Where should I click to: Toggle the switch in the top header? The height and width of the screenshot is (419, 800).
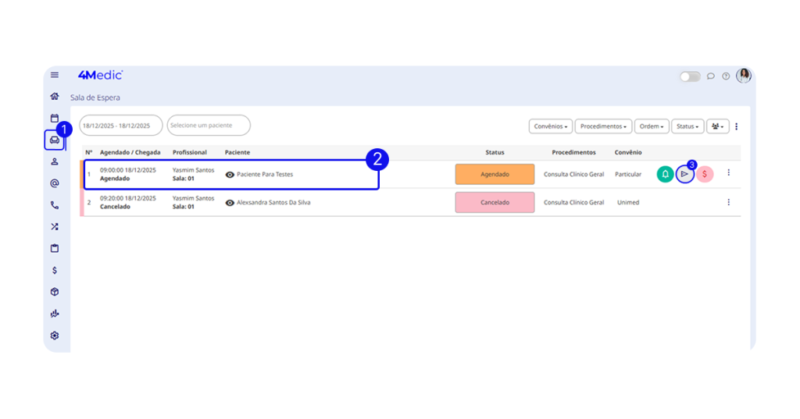tap(690, 76)
